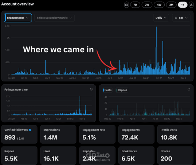196x165 pixels.
Task: Open the Impressions 1.4M card
Action: [58, 134]
